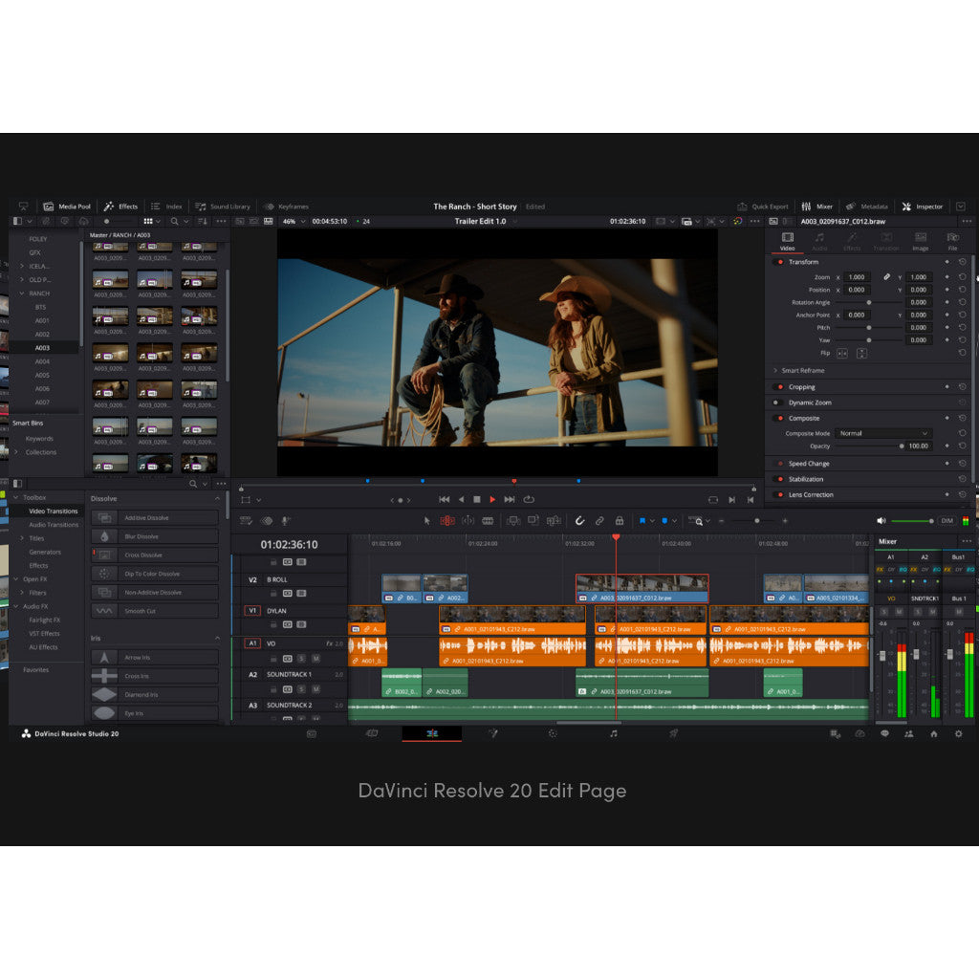Adjust the Opacity slider in Composite

click(870, 446)
